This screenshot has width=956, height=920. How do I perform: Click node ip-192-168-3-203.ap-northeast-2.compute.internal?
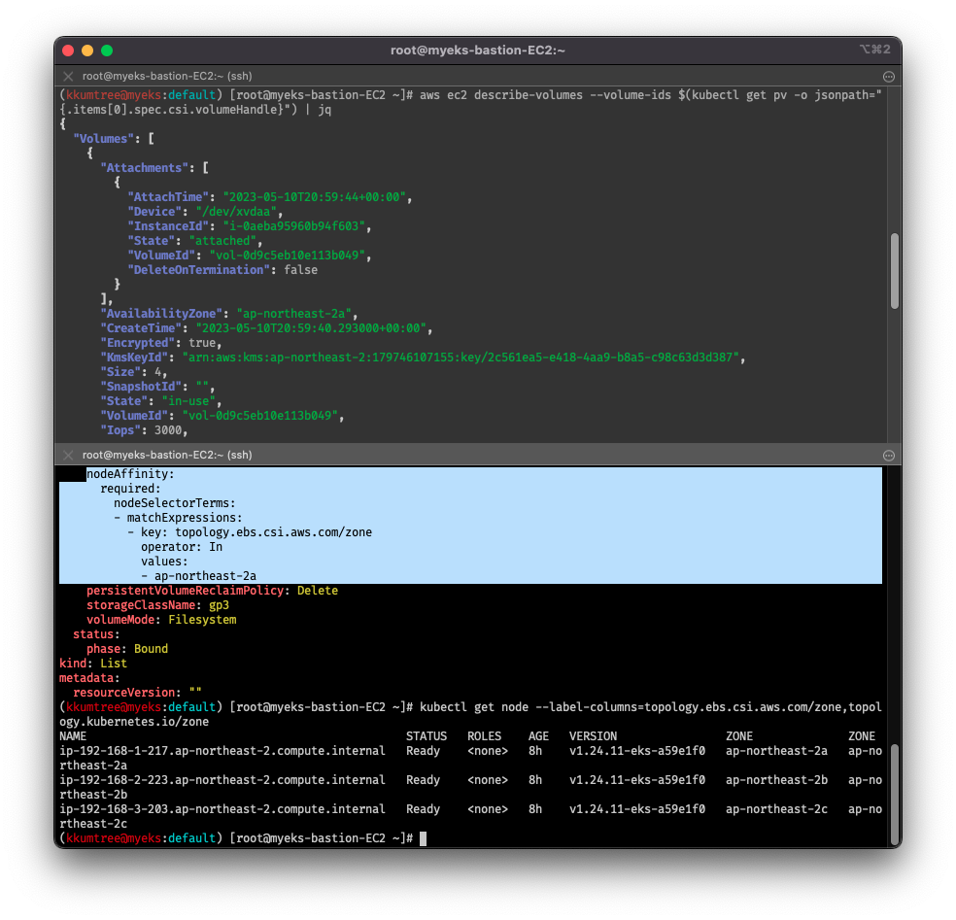(x=222, y=809)
